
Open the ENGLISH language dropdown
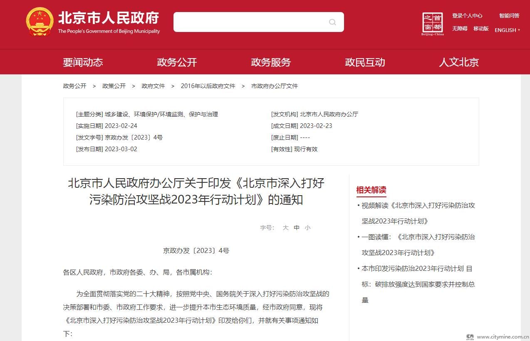point(507,30)
